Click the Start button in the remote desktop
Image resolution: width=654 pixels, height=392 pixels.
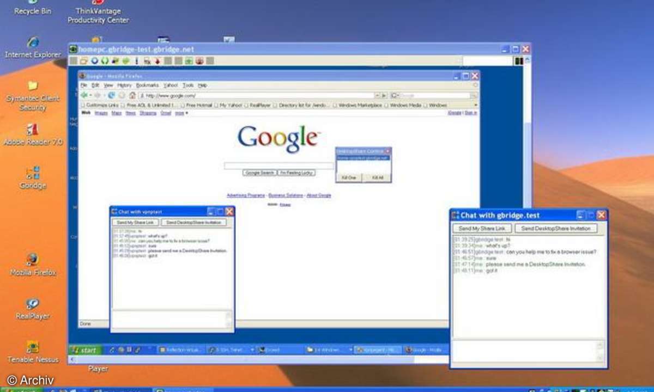coord(84,350)
